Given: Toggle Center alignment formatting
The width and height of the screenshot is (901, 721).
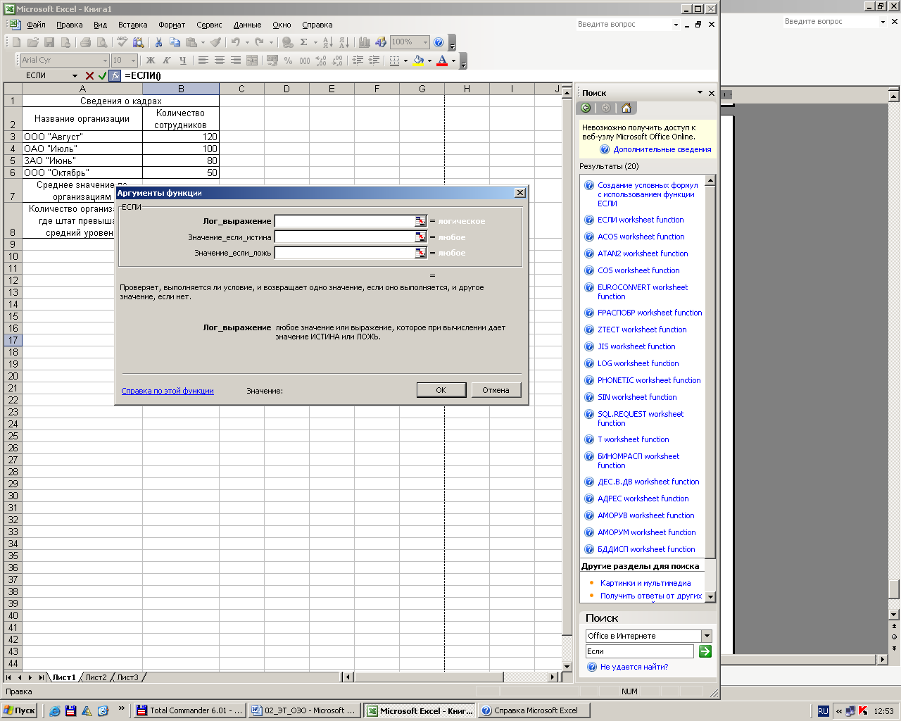Looking at the screenshot, I should (220, 61).
